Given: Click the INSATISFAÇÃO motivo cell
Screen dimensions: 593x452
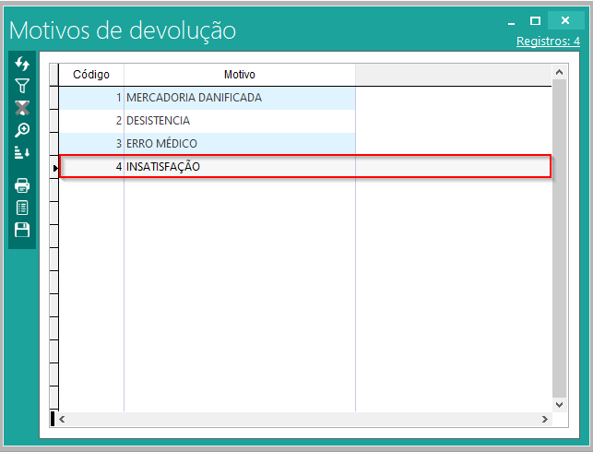Looking at the screenshot, I should (x=163, y=167).
